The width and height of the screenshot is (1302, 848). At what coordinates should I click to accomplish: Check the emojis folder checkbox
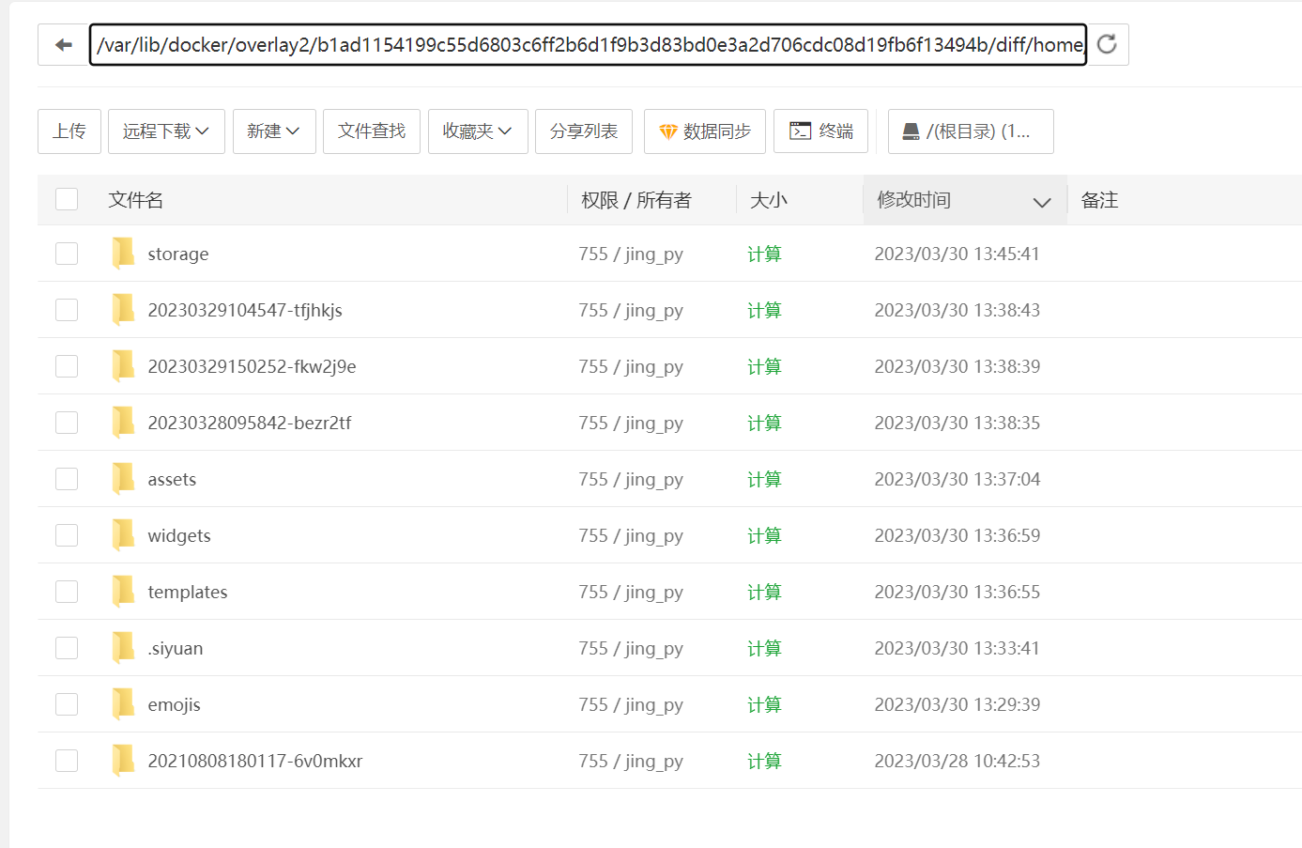[67, 704]
